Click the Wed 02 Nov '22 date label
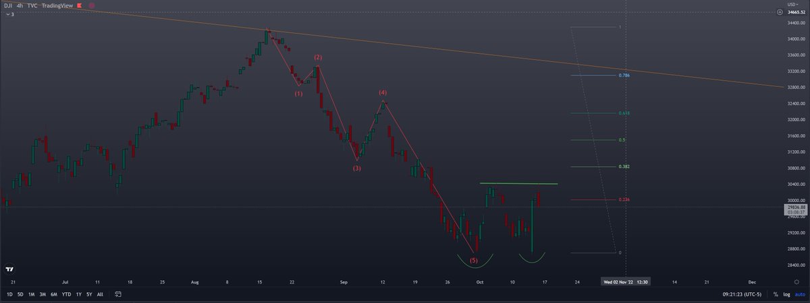The width and height of the screenshot is (810, 303). pyautogui.click(x=626, y=281)
